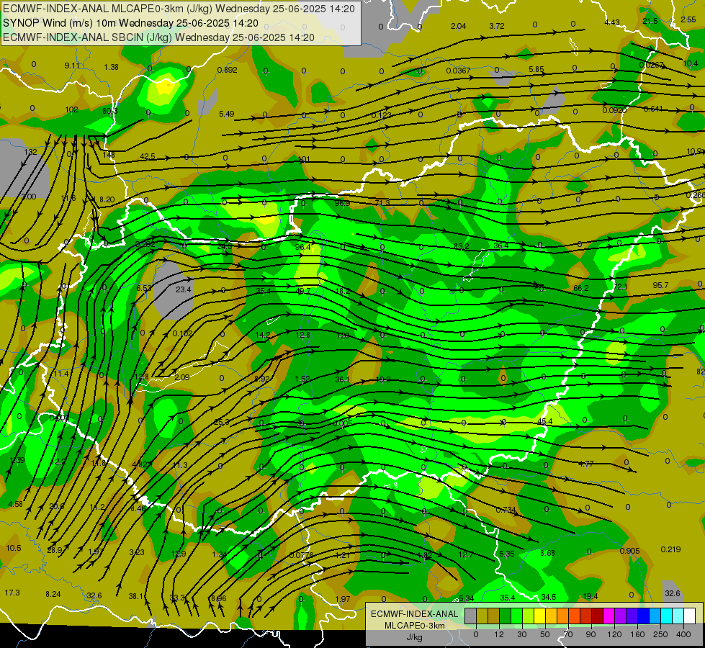Click the SBCIN title line in header
The width and height of the screenshot is (705, 648).
pos(158,37)
